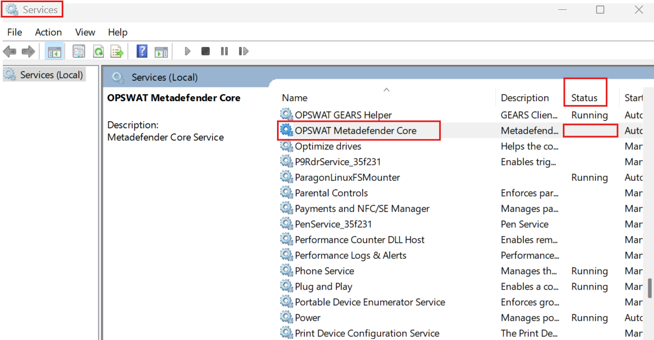Screen dimensions: 654x340
Task: Click gear icon beside Plug and Play
Action: pos(286,286)
